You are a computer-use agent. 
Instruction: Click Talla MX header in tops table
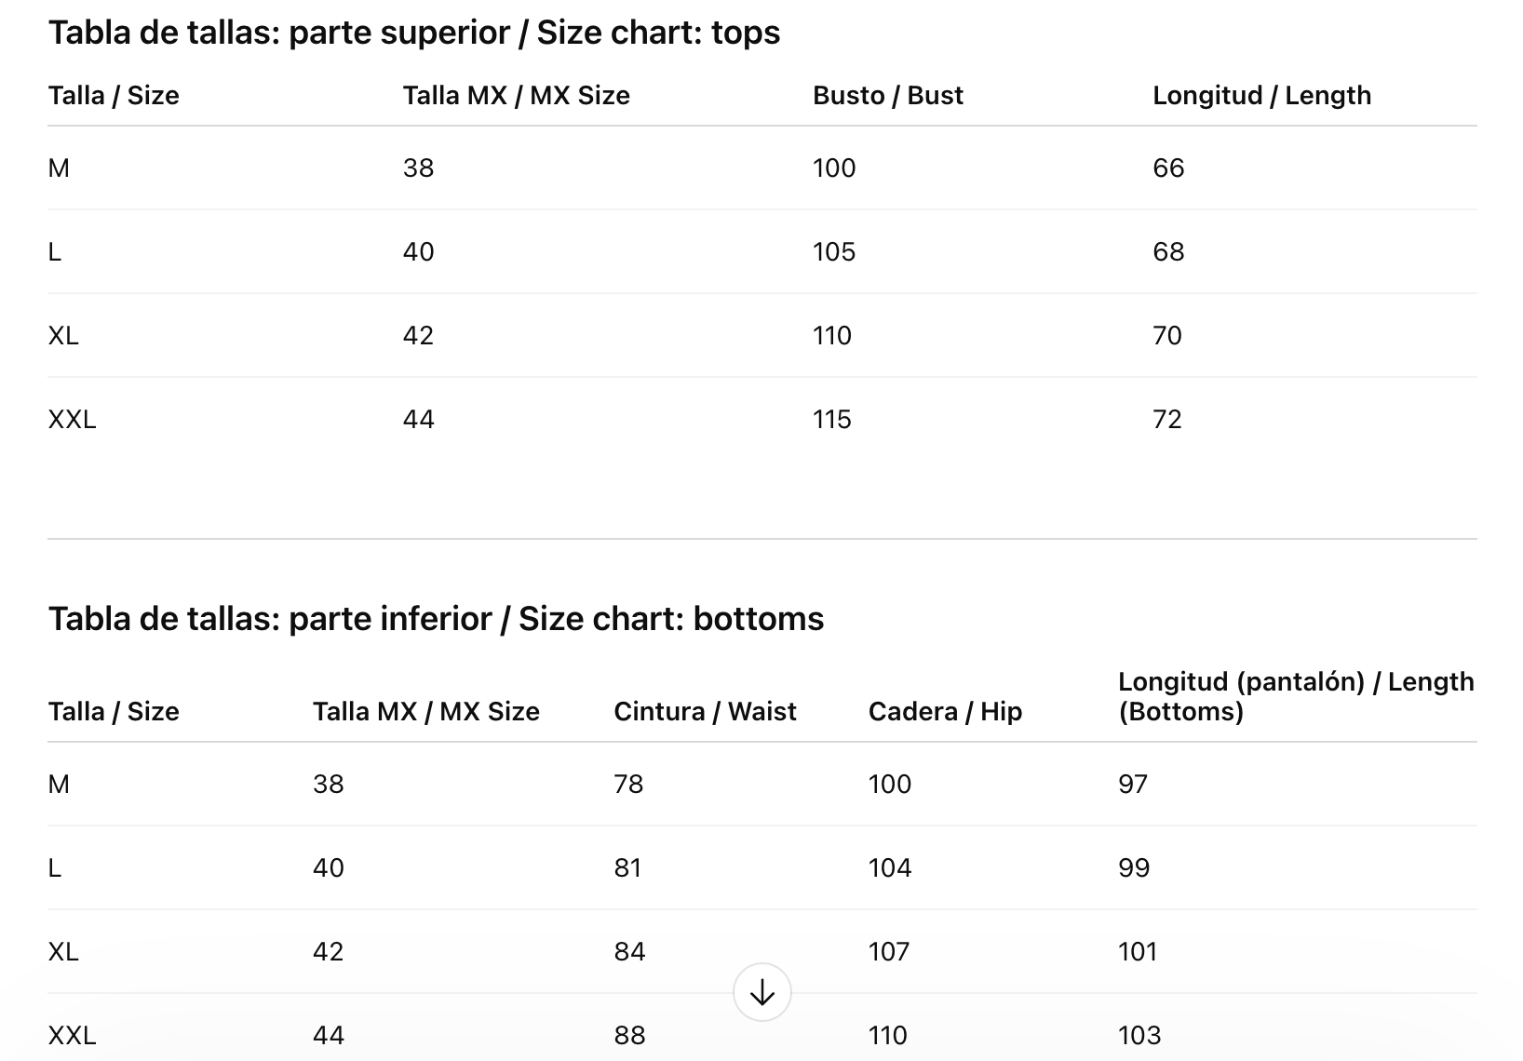516,96
